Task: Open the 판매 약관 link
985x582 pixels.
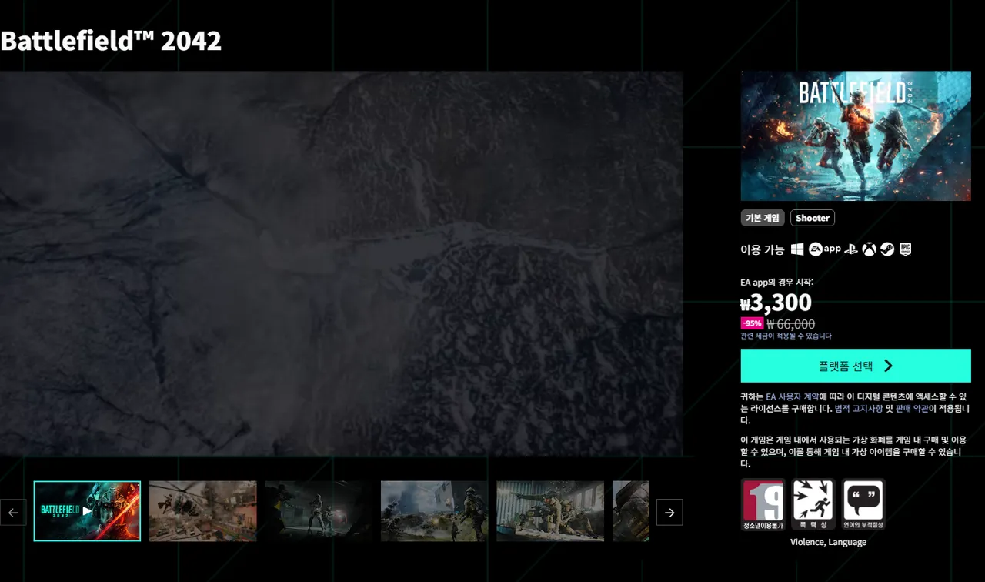Action: 912,409
